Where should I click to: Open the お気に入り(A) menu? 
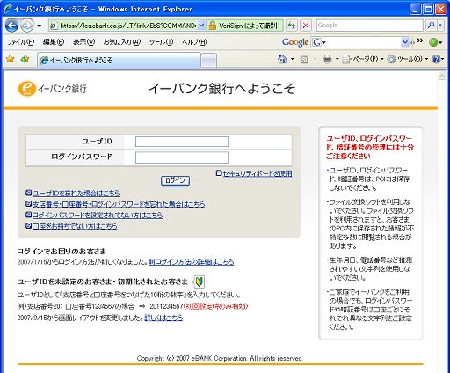point(122,42)
